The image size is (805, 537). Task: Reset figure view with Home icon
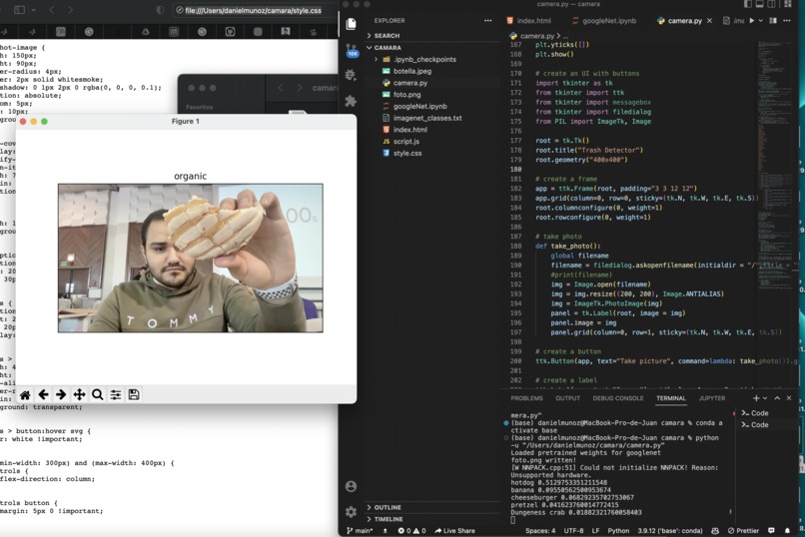tap(25, 394)
